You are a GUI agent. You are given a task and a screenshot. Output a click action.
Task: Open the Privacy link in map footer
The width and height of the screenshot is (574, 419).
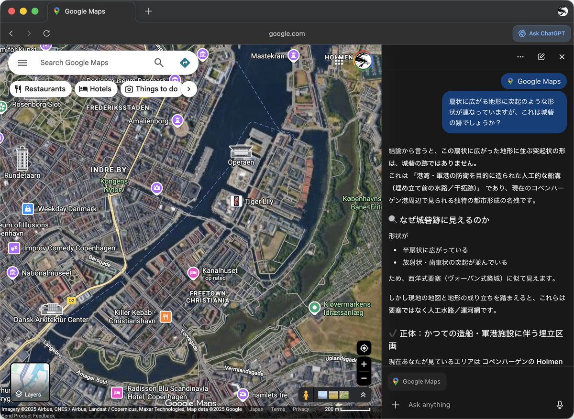tap(301, 409)
